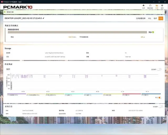
Task: Click the data drive benchmark score bar
Action: coord(77,32)
